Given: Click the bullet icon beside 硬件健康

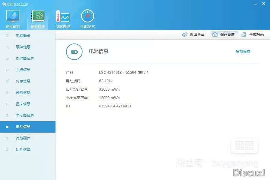Looking at the screenshot, I should 7,47.
